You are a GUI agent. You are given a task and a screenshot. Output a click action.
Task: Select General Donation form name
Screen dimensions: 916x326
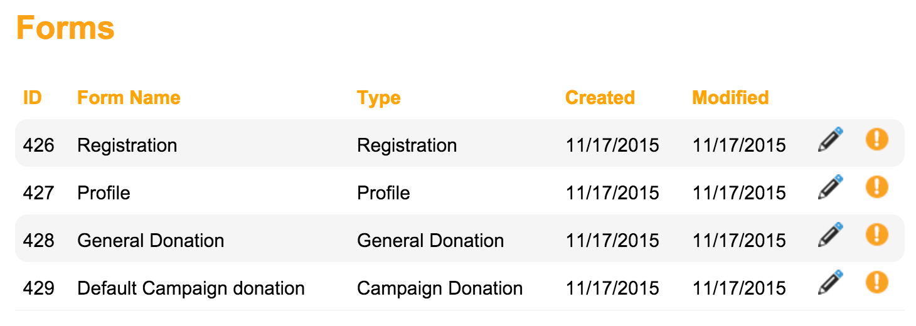[151, 241]
